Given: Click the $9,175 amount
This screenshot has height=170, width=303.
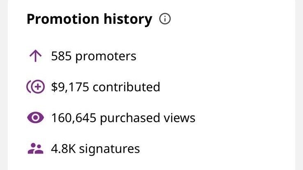Looking at the screenshot, I should click(71, 87).
